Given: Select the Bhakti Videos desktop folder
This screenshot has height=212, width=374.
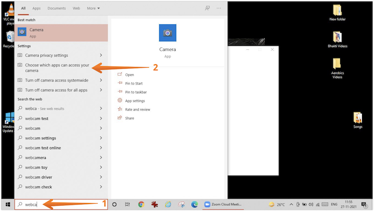Looking at the screenshot, I should coord(337,40).
